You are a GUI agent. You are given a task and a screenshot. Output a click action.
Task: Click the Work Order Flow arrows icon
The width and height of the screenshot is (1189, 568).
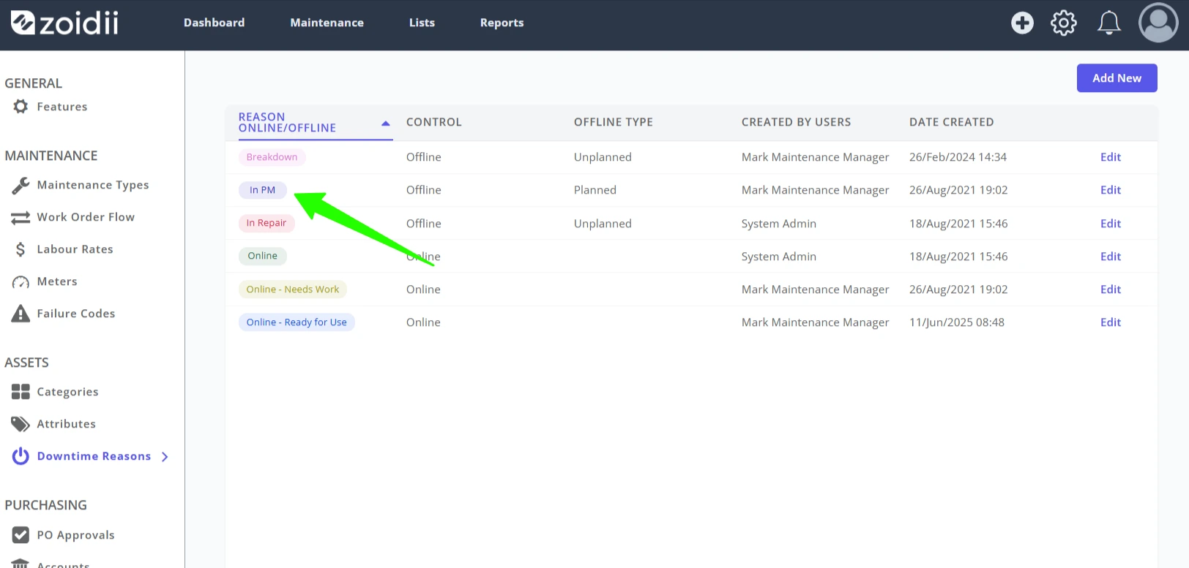pyautogui.click(x=20, y=218)
